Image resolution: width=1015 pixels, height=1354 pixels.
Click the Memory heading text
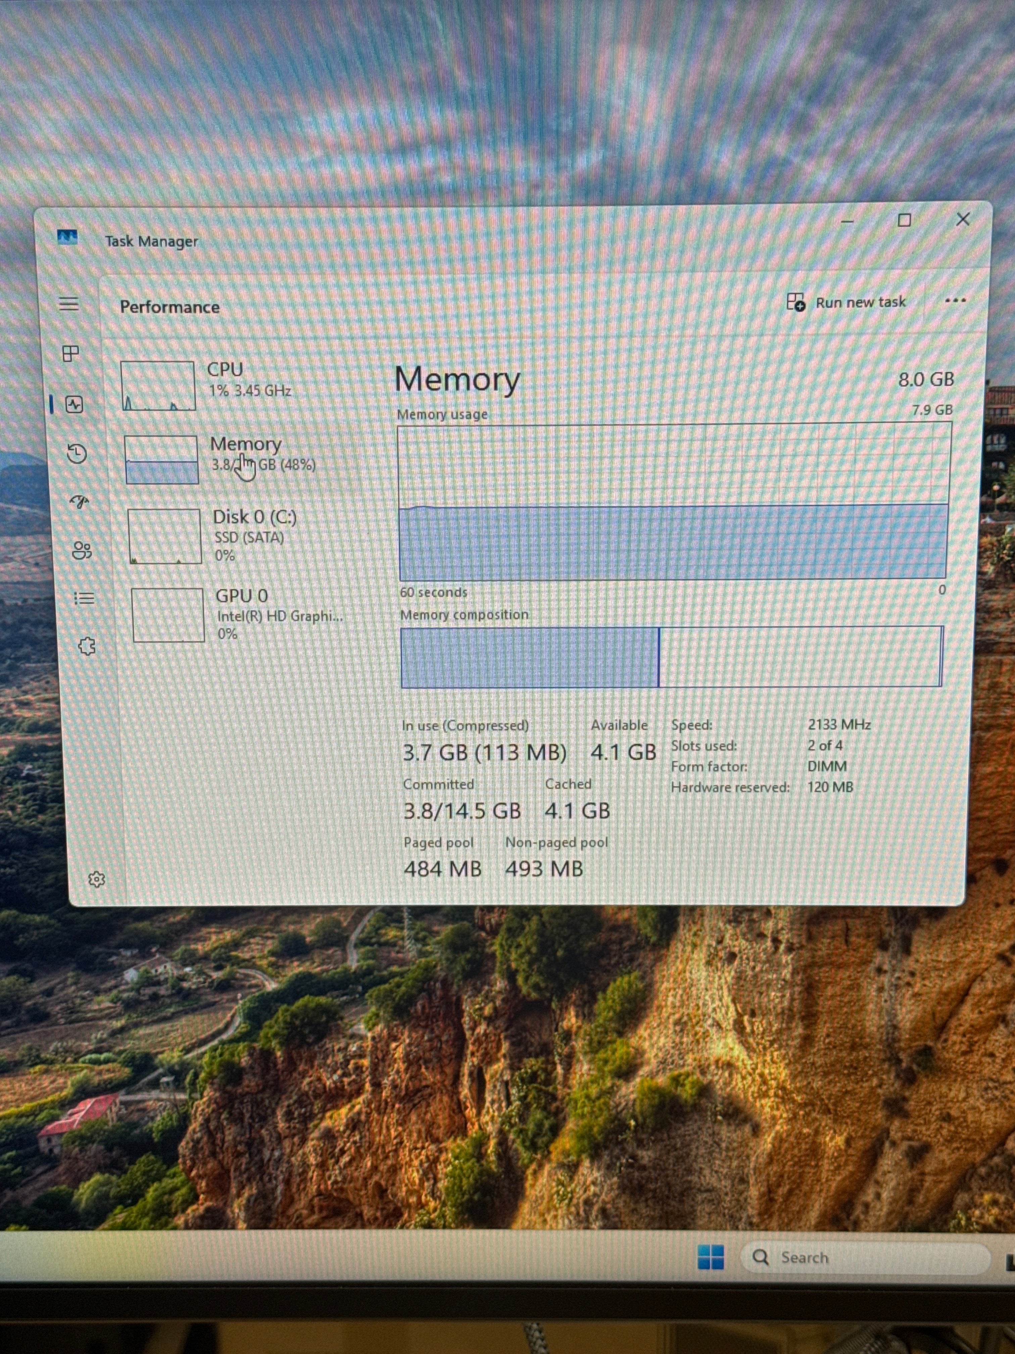pos(457,379)
